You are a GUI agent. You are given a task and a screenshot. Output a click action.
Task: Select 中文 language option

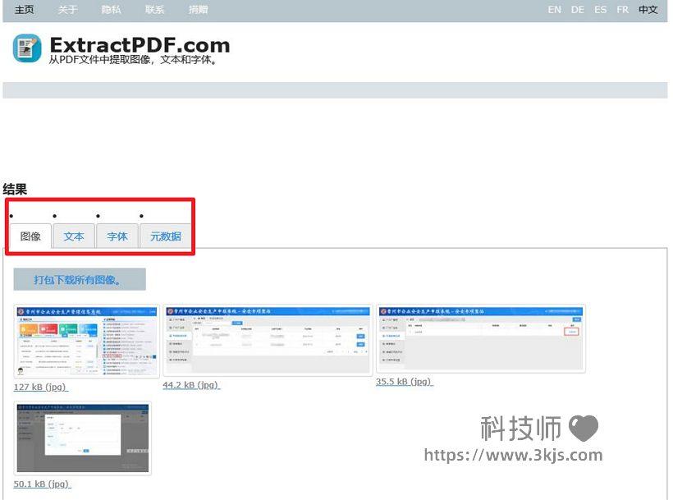[648, 10]
